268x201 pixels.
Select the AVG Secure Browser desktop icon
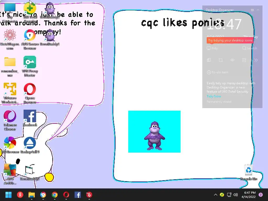pos(30,39)
